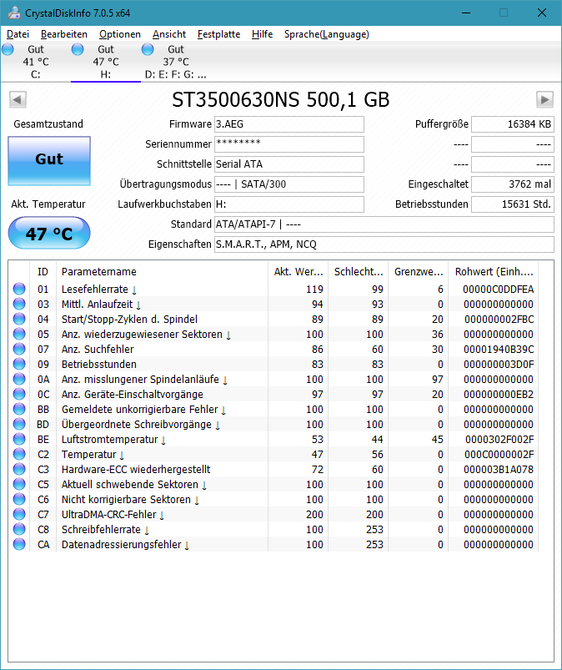Open the Bearbeiten menu
The height and width of the screenshot is (670, 562).
(x=64, y=34)
